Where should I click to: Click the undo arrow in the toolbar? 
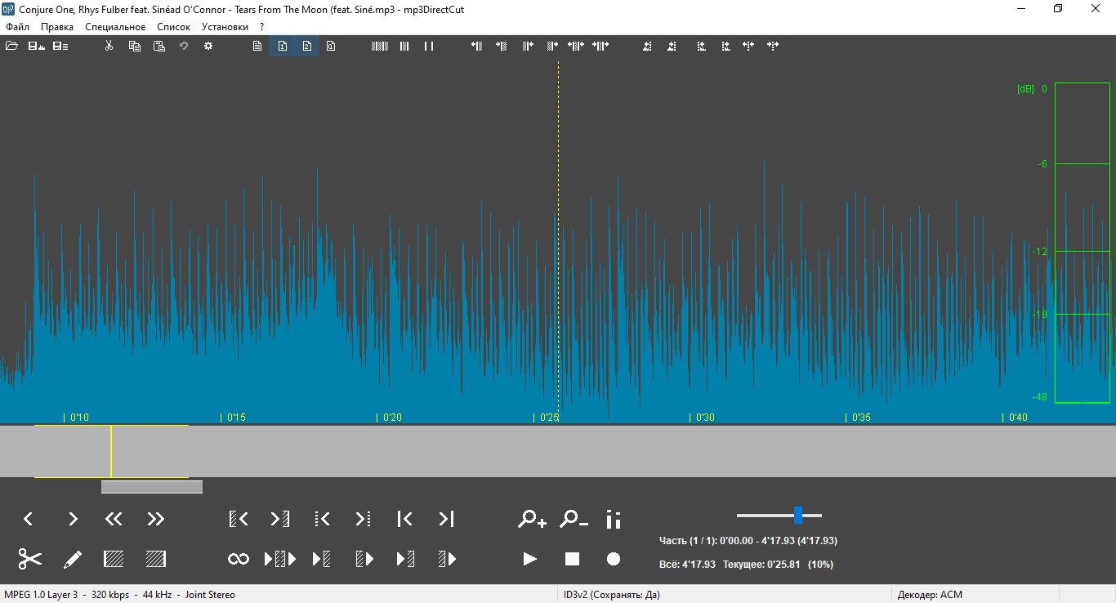point(184,47)
